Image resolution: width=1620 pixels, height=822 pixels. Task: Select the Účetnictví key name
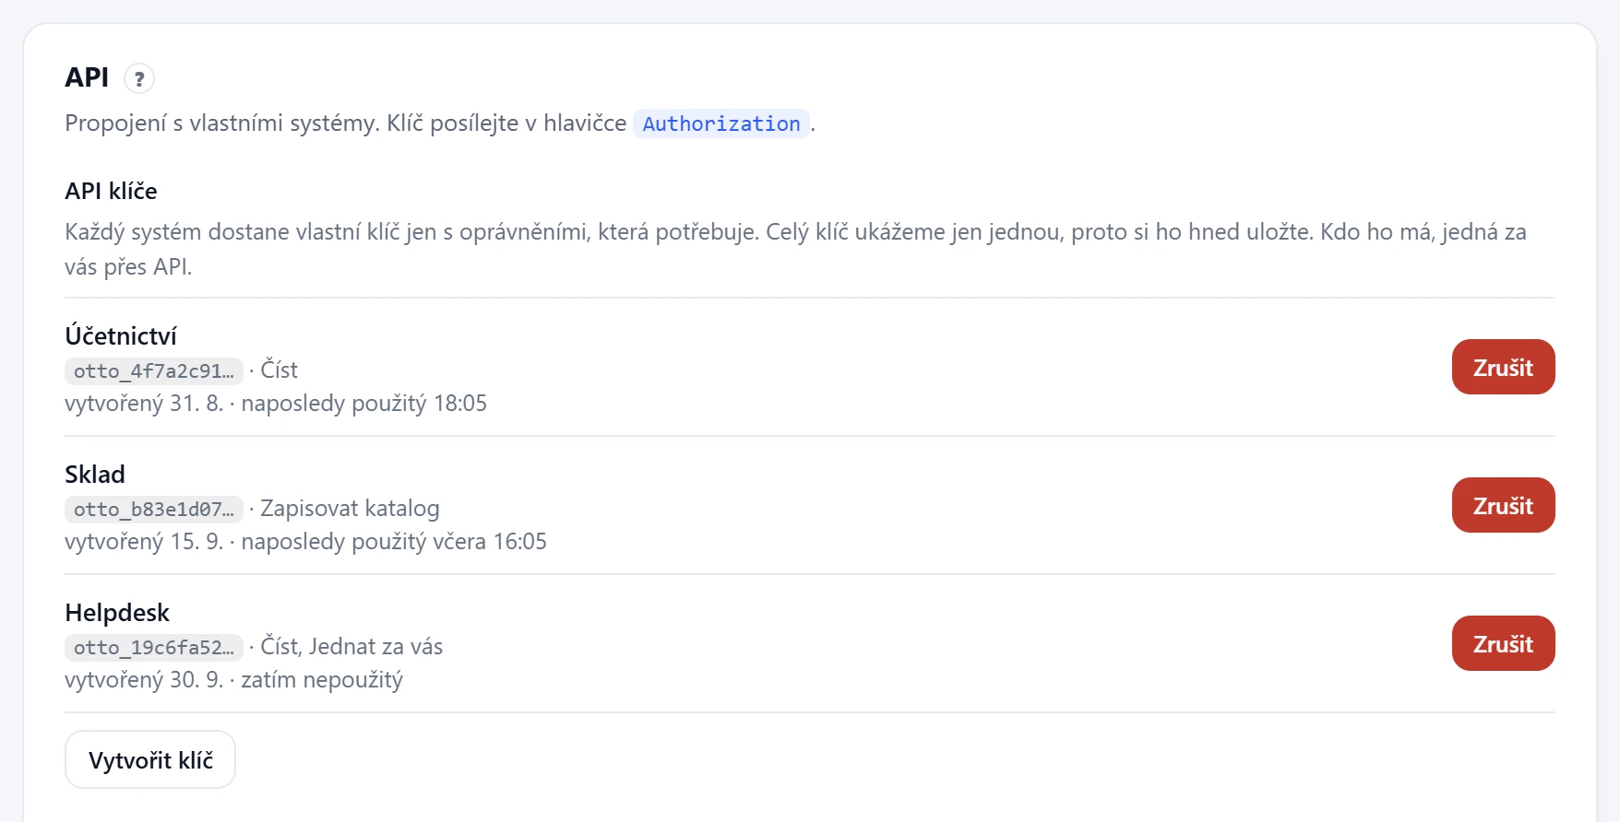[x=121, y=335]
